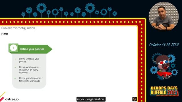Click bullet 'Define what are your policies.'

(29, 60)
